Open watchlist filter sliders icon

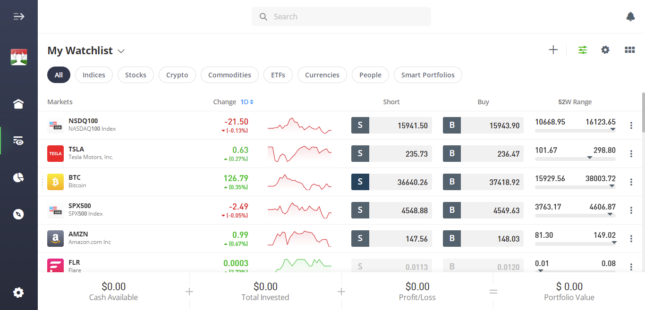click(x=582, y=50)
